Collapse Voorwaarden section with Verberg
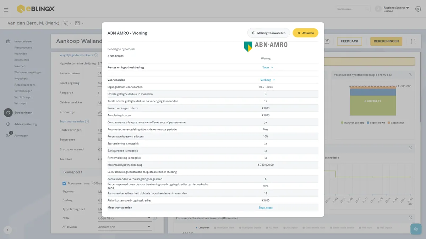The height and width of the screenshot is (239, 426). pyautogui.click(x=268, y=80)
